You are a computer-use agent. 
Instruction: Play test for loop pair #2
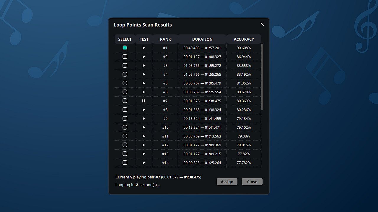click(144, 57)
